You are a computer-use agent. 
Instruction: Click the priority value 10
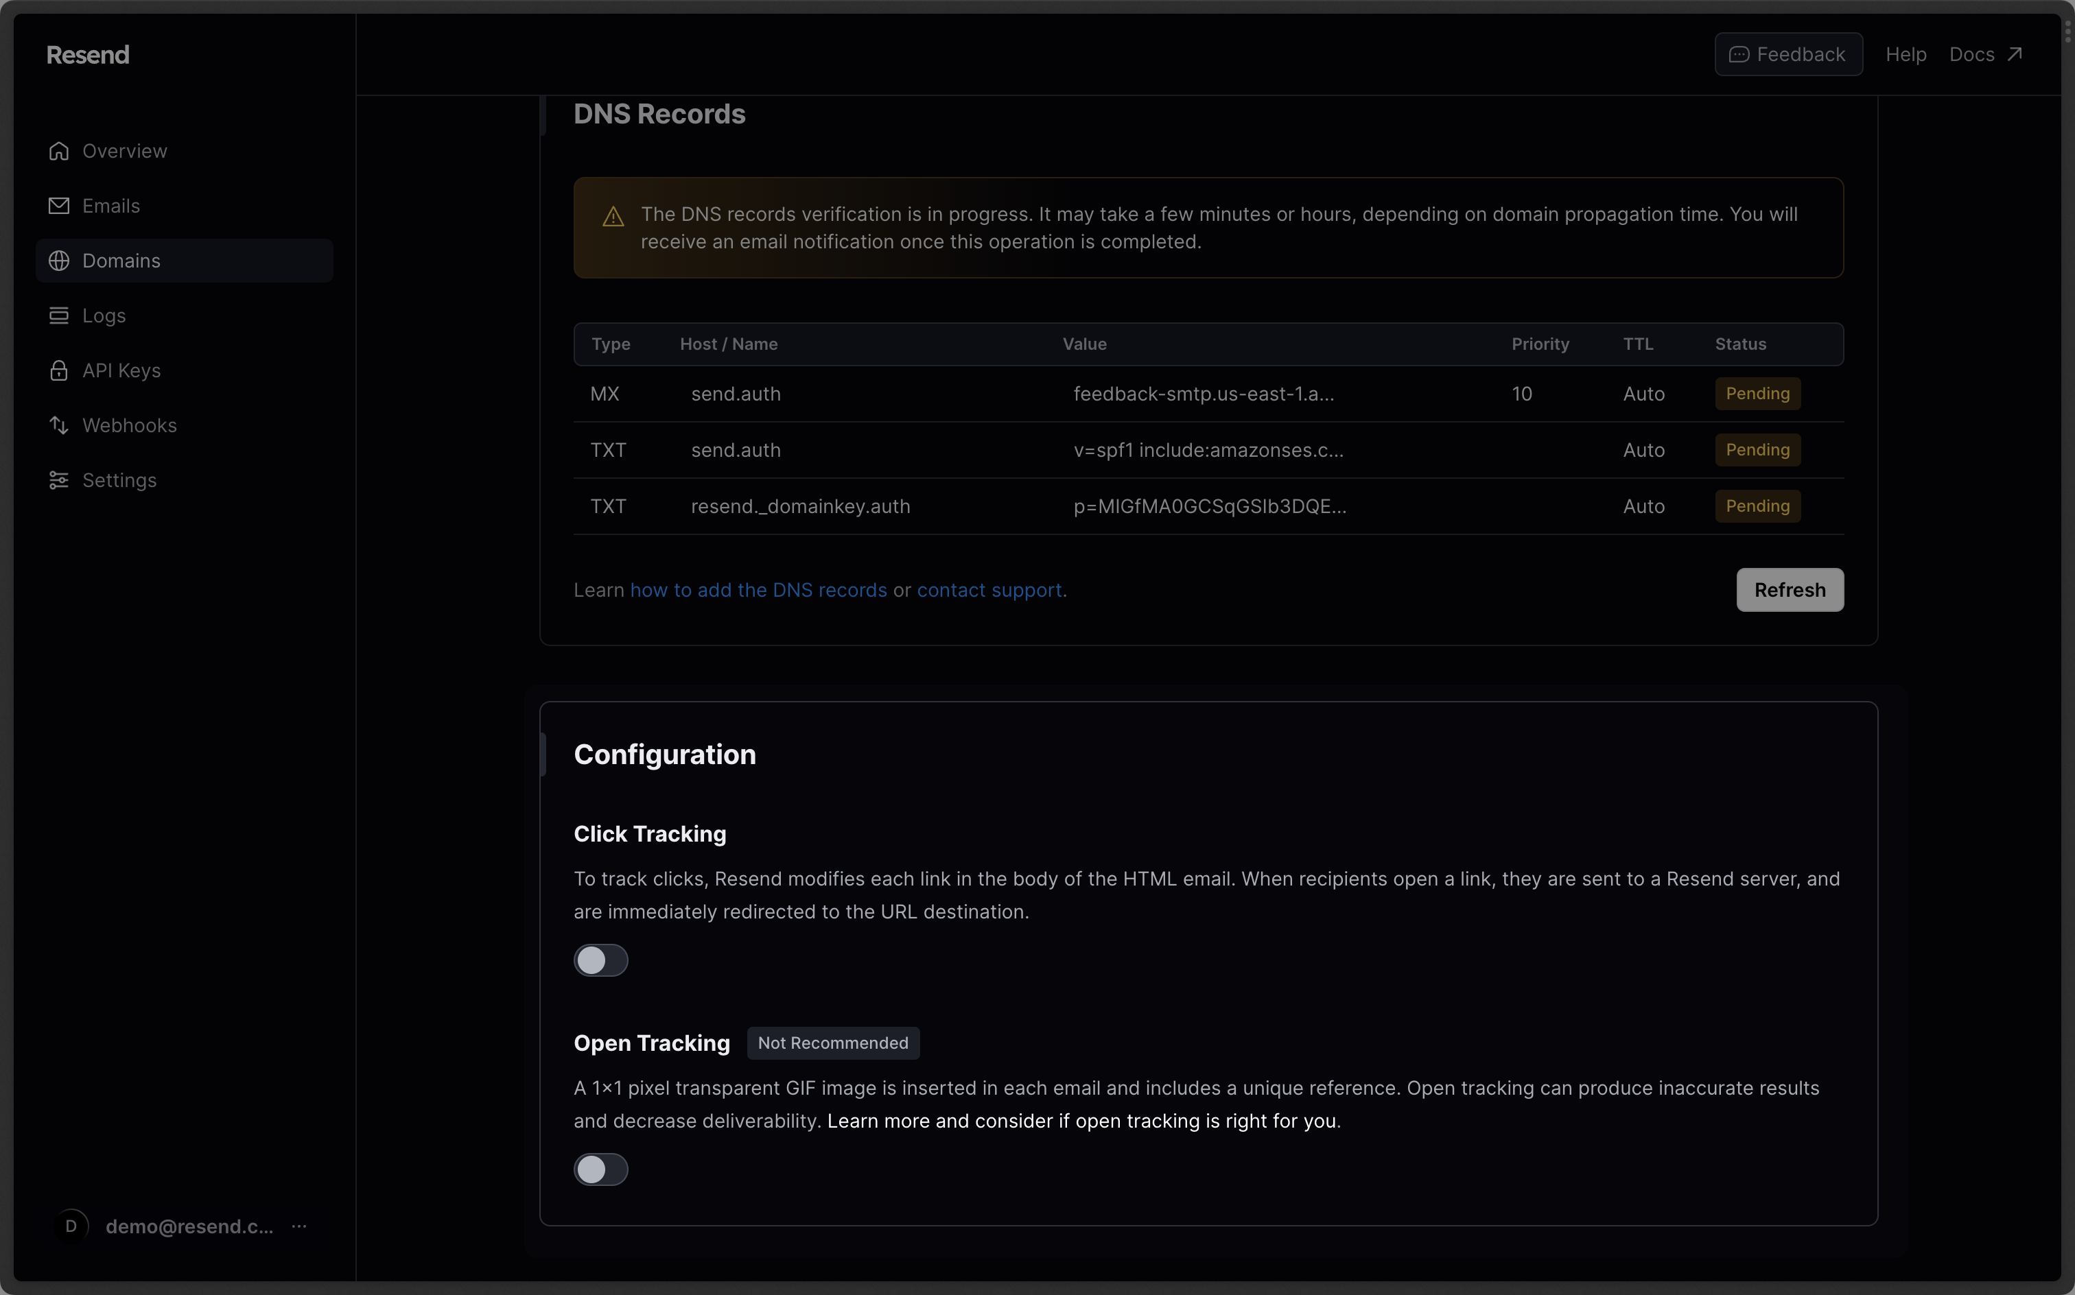click(1521, 394)
